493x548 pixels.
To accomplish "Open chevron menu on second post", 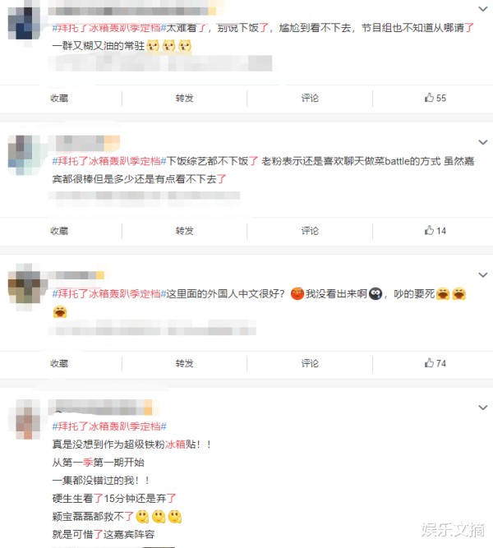I will pyautogui.click(x=483, y=142).
